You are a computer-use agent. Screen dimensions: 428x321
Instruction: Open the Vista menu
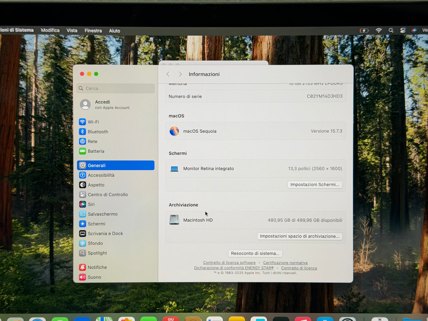(x=72, y=31)
